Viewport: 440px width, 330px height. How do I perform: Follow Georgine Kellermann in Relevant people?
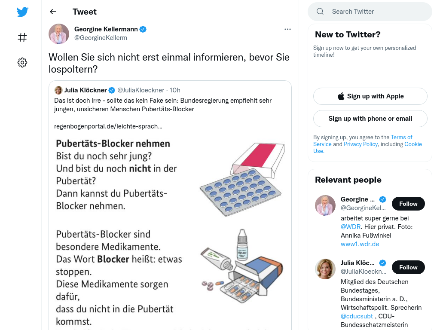(408, 204)
